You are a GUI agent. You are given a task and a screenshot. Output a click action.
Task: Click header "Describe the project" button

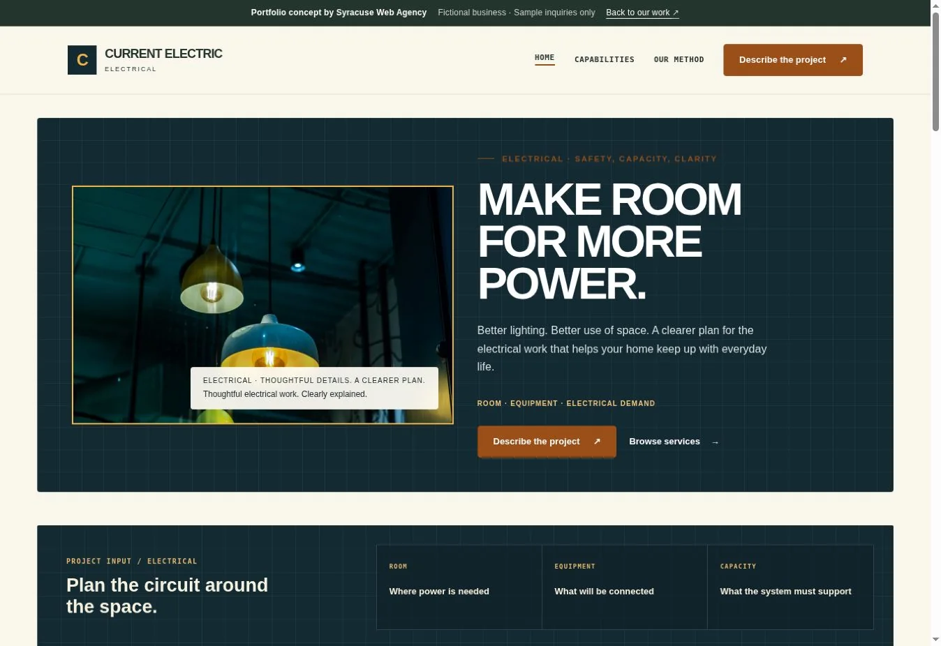click(793, 60)
